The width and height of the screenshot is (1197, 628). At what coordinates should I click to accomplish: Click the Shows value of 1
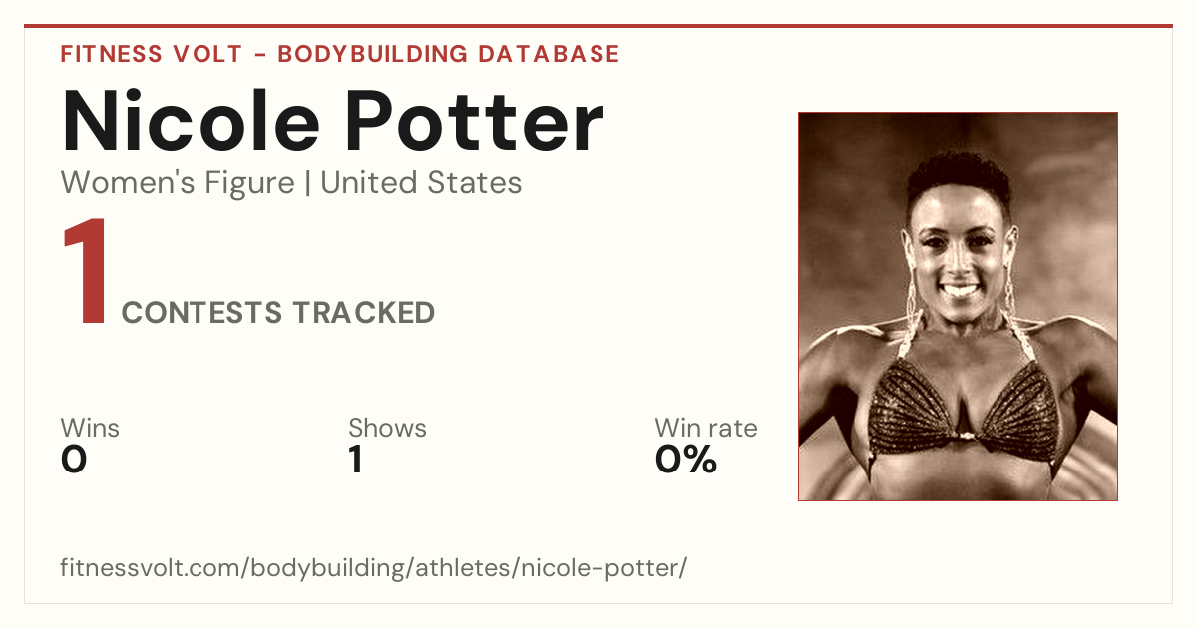355,461
